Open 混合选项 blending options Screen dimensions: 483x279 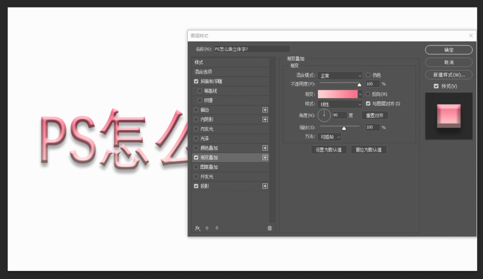230,72
